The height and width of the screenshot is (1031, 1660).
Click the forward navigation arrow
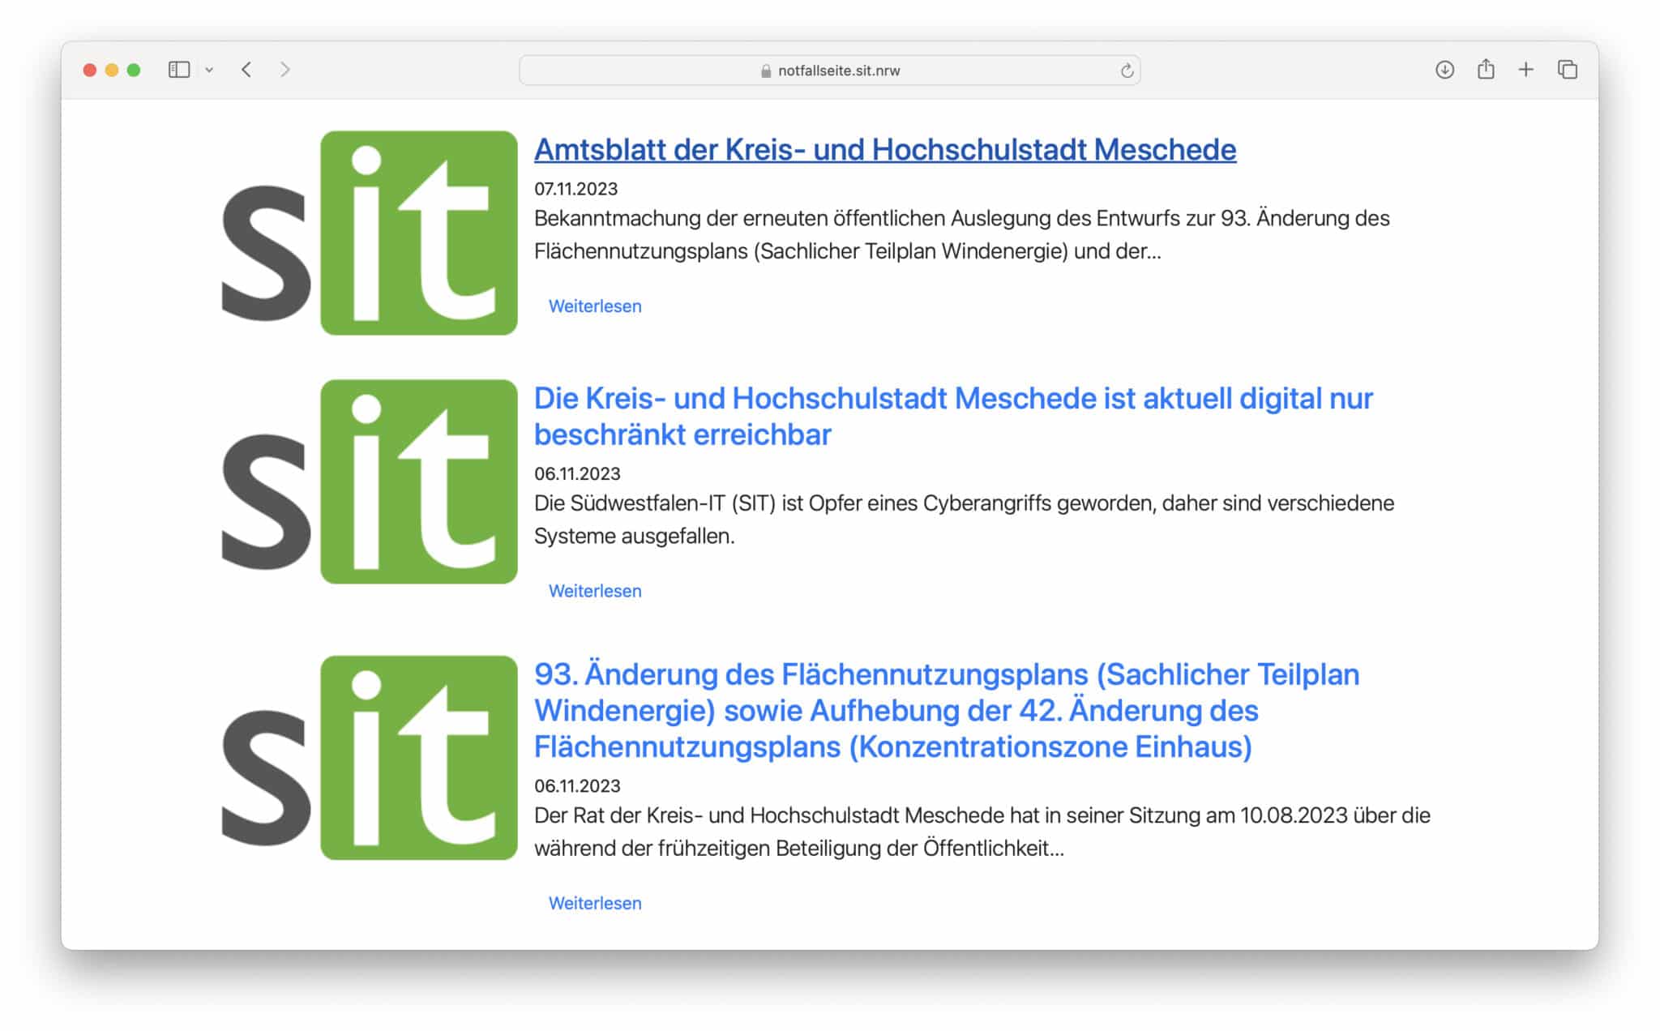coord(285,70)
